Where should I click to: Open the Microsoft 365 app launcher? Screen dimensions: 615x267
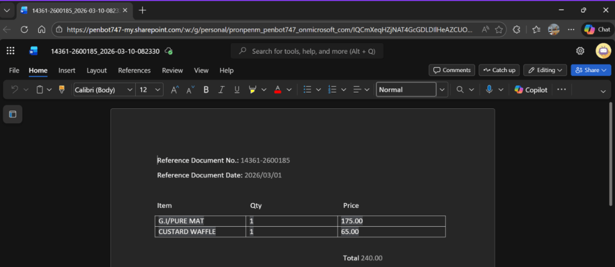[x=10, y=51]
